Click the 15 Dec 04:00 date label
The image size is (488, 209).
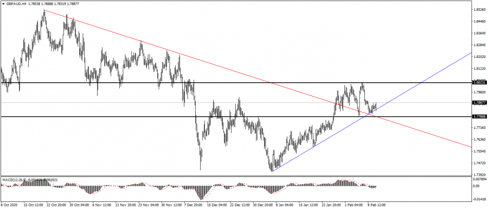[217, 205]
